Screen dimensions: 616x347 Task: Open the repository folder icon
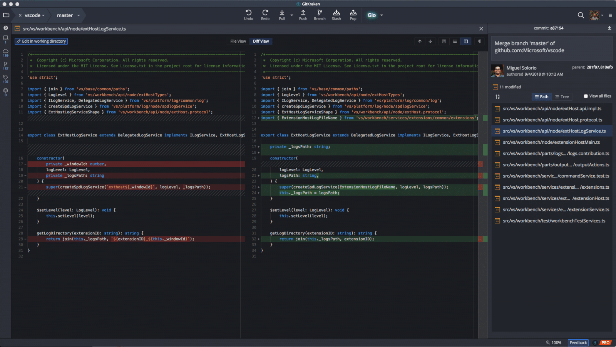coord(6,15)
